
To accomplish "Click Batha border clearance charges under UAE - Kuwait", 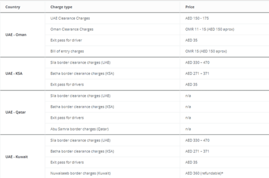I will pyautogui.click(x=82, y=151).
